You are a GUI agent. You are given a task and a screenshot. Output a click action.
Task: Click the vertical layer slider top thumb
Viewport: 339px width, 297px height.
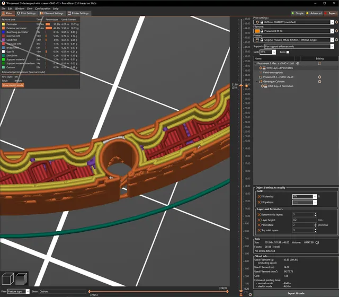point(241,86)
